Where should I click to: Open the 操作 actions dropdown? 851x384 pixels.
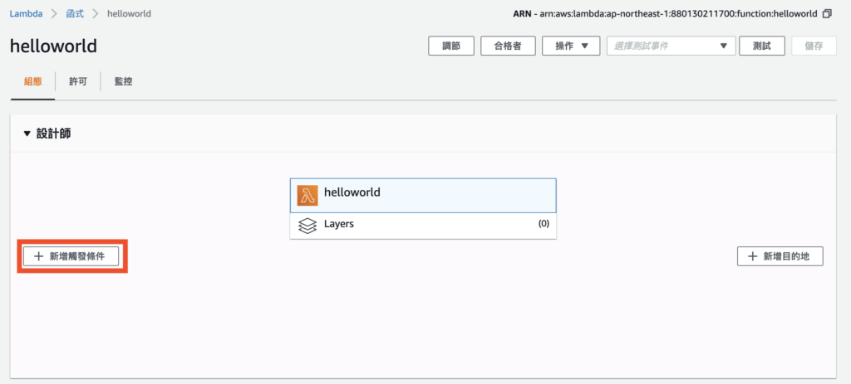tap(571, 46)
